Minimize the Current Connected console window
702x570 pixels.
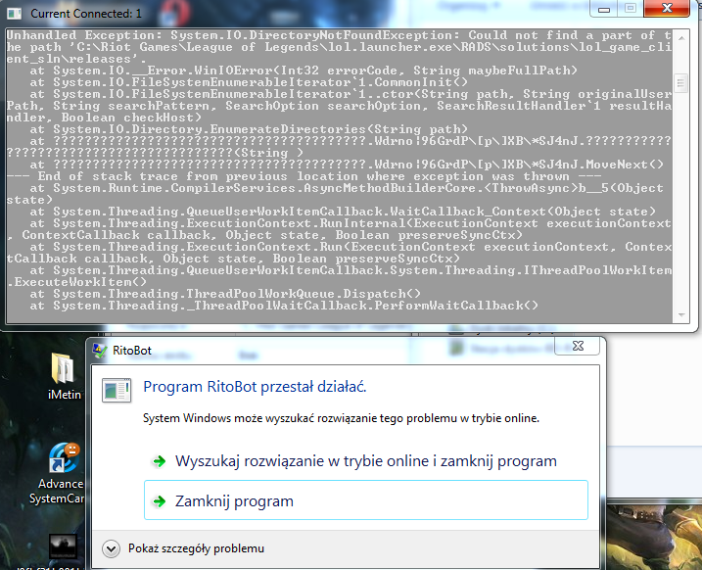604,9
